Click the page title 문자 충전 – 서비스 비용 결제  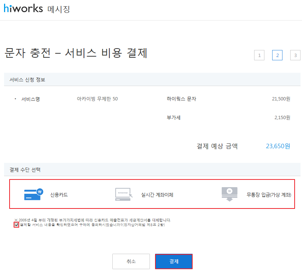[76, 53]
